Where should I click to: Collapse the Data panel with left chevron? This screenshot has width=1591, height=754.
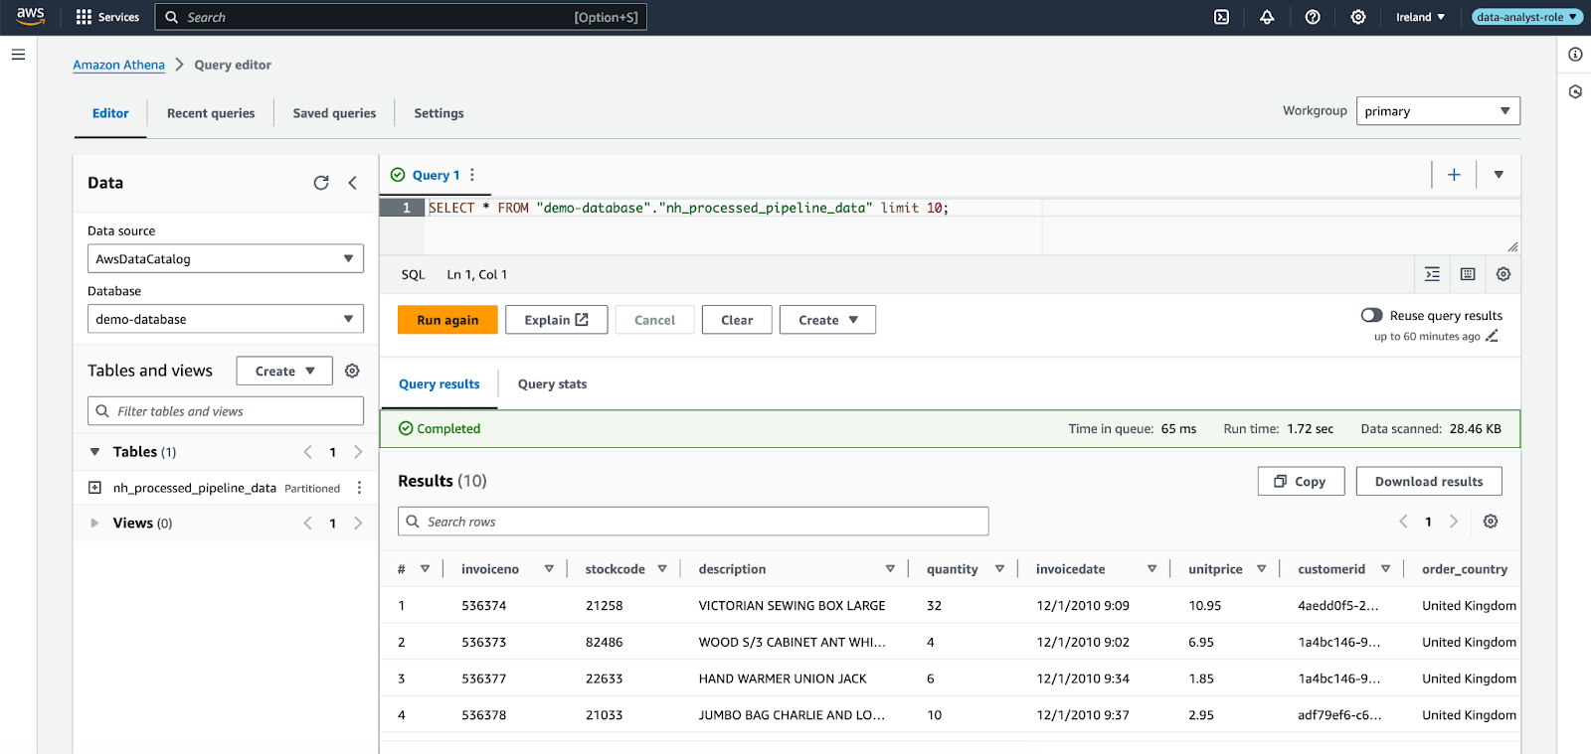(x=352, y=183)
